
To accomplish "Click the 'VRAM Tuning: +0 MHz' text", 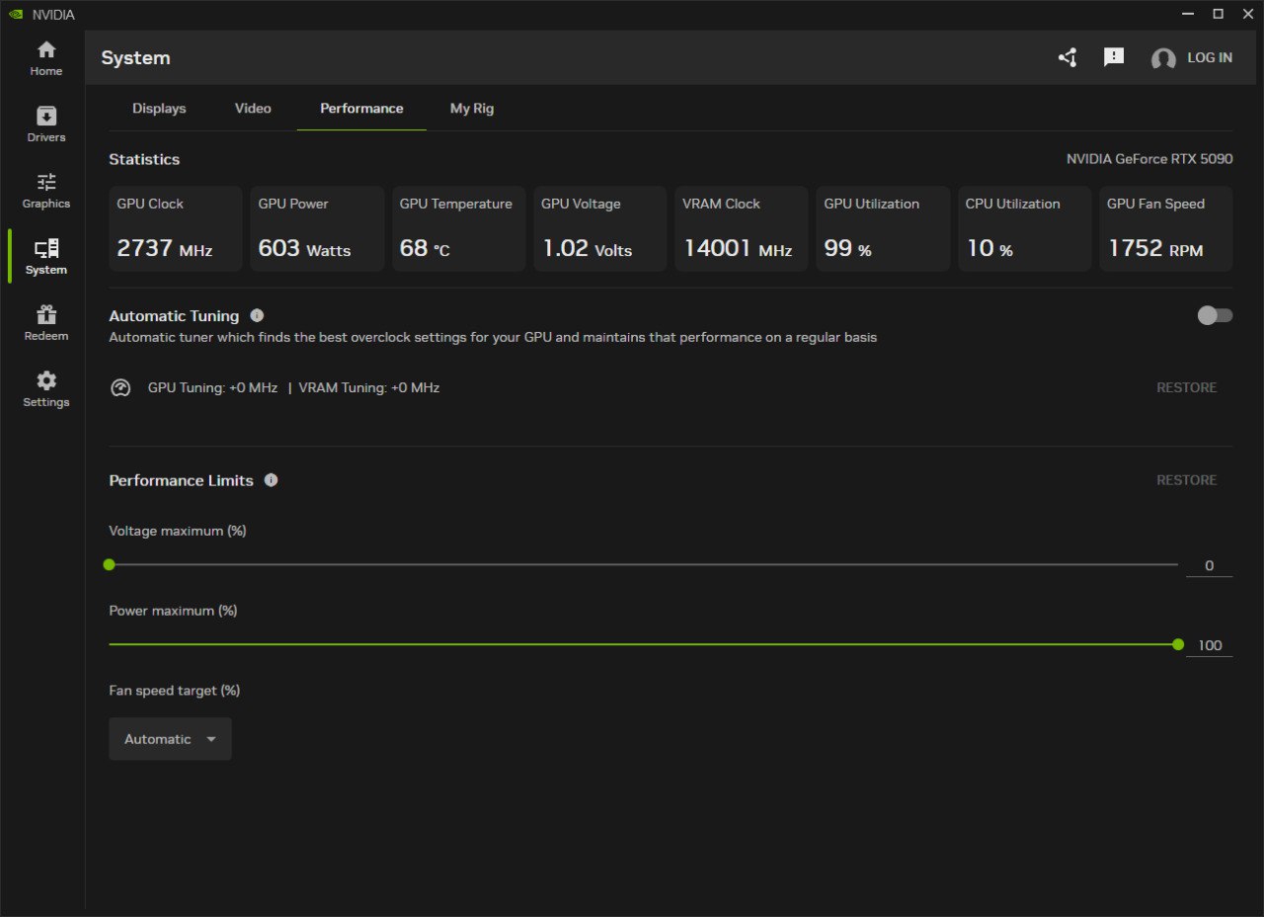I will [369, 387].
